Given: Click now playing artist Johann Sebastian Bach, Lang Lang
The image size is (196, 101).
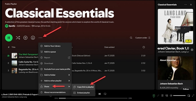Looking at the screenshot, I should pos(14,97).
